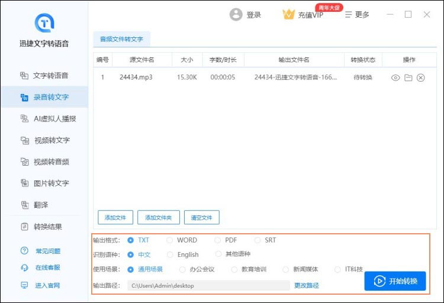Click the 迅捷文字转语音 app logo
Screen dimensions: 444x303
(x=44, y=23)
